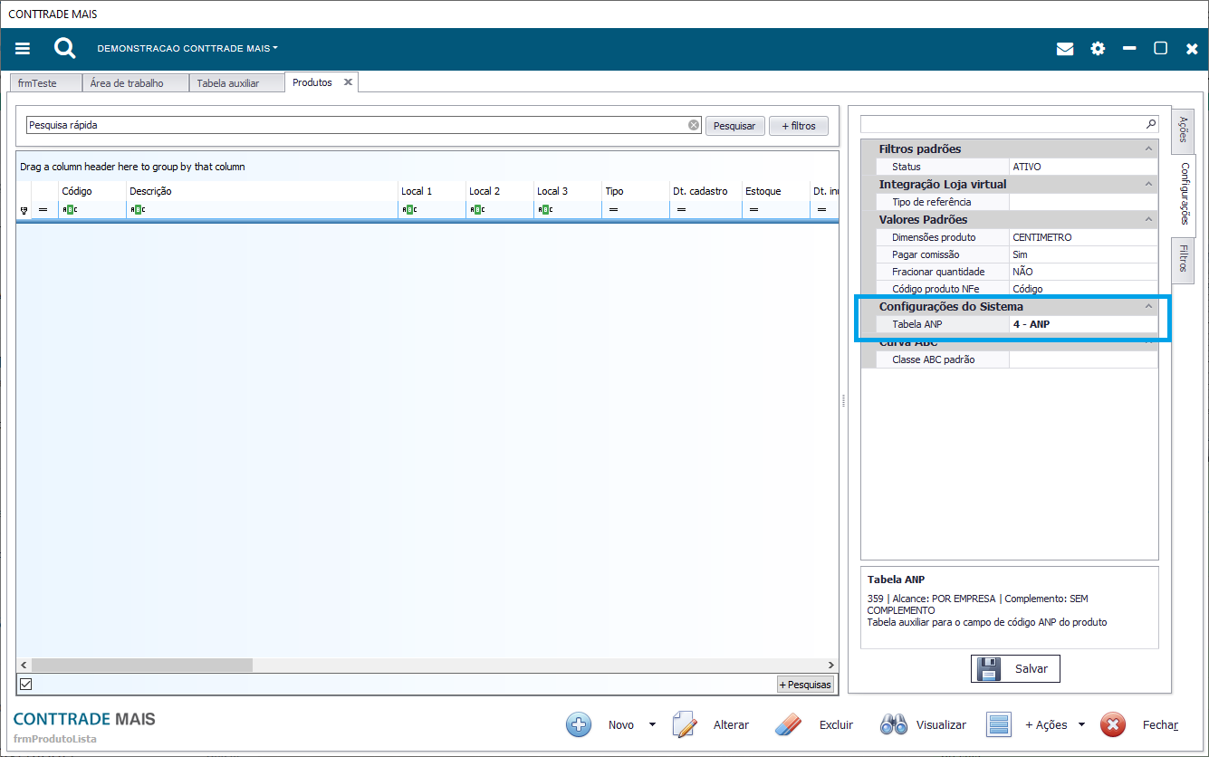This screenshot has width=1209, height=757.
Task: Click the + Pesquisas button
Action: click(805, 685)
